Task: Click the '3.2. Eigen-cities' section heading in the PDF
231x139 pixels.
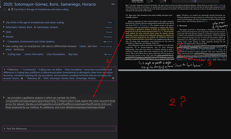Action: click(149, 16)
